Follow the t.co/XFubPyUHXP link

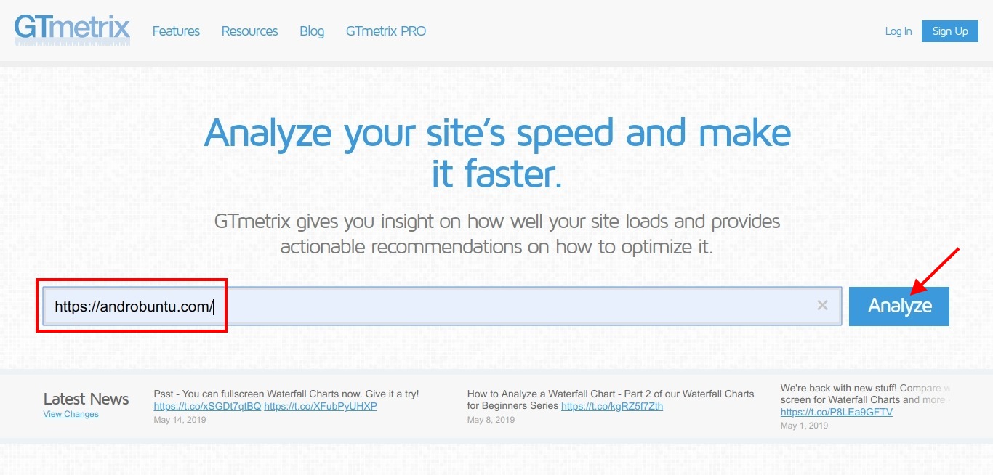point(321,406)
